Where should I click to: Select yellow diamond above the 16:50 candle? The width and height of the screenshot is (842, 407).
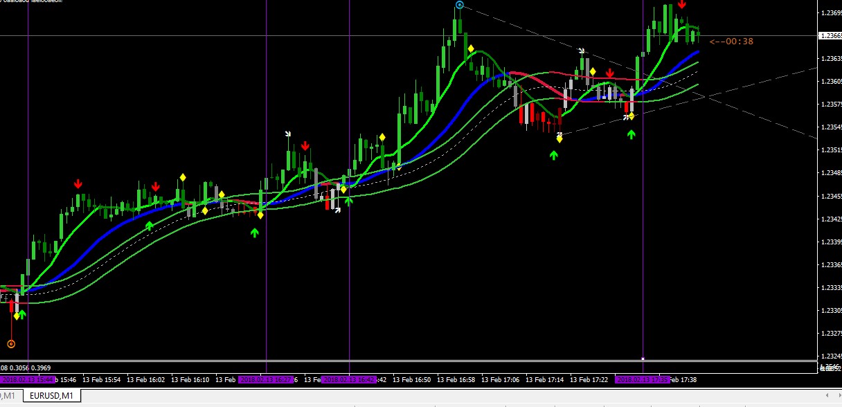[382, 137]
